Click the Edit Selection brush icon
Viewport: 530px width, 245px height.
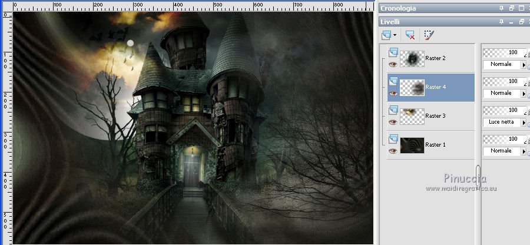point(429,35)
